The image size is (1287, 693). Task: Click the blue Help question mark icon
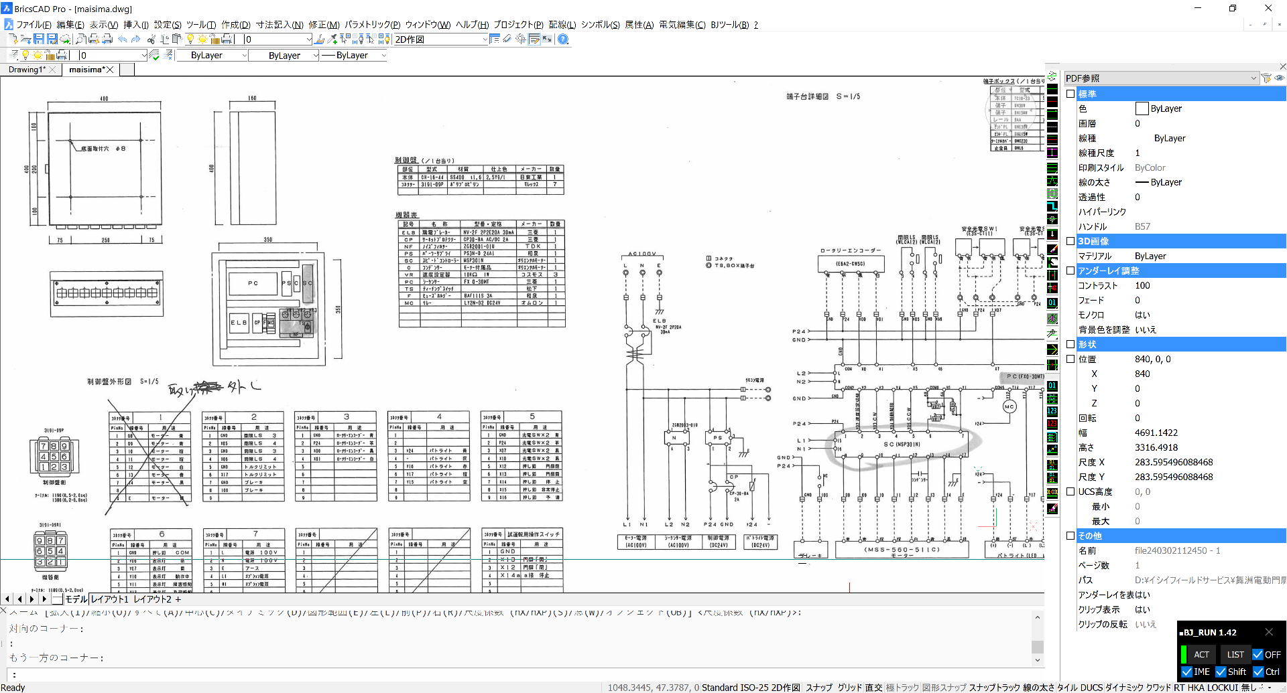[563, 40]
